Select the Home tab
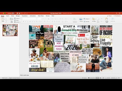This screenshot has width=122, height=91. click(3, 16)
